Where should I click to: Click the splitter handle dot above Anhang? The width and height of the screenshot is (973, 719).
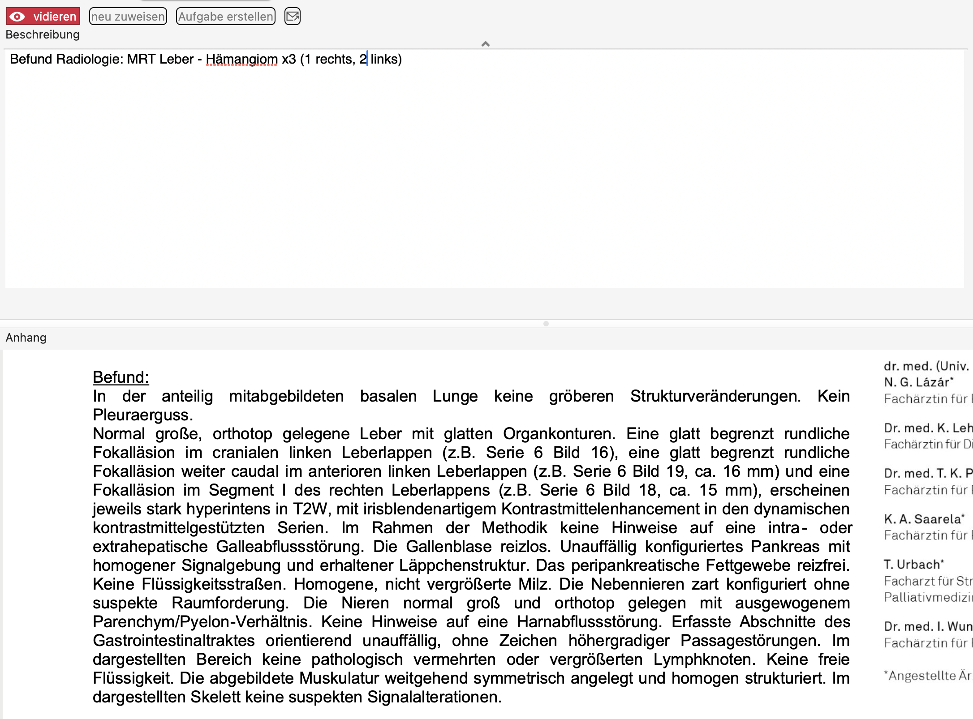pos(546,324)
